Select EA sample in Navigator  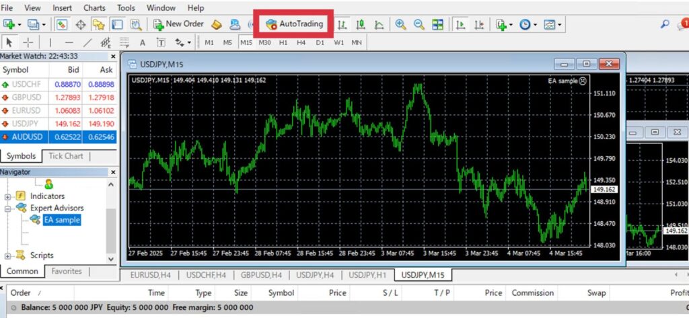62,220
